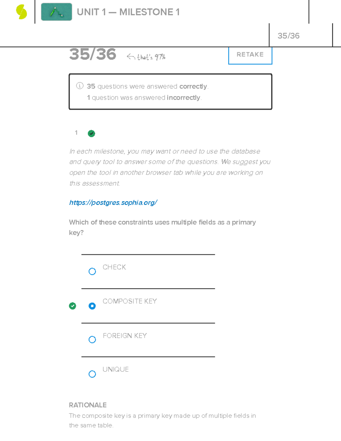Click the info icon in results box
The height and width of the screenshot is (441, 341).
tap(80, 86)
